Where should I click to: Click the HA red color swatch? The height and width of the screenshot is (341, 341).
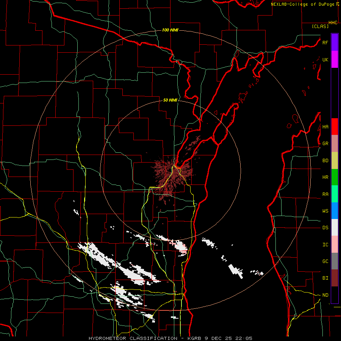pos(335,127)
